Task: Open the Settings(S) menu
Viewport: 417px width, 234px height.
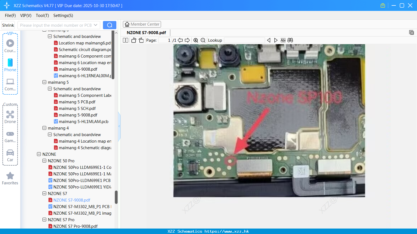Action: coord(63,16)
